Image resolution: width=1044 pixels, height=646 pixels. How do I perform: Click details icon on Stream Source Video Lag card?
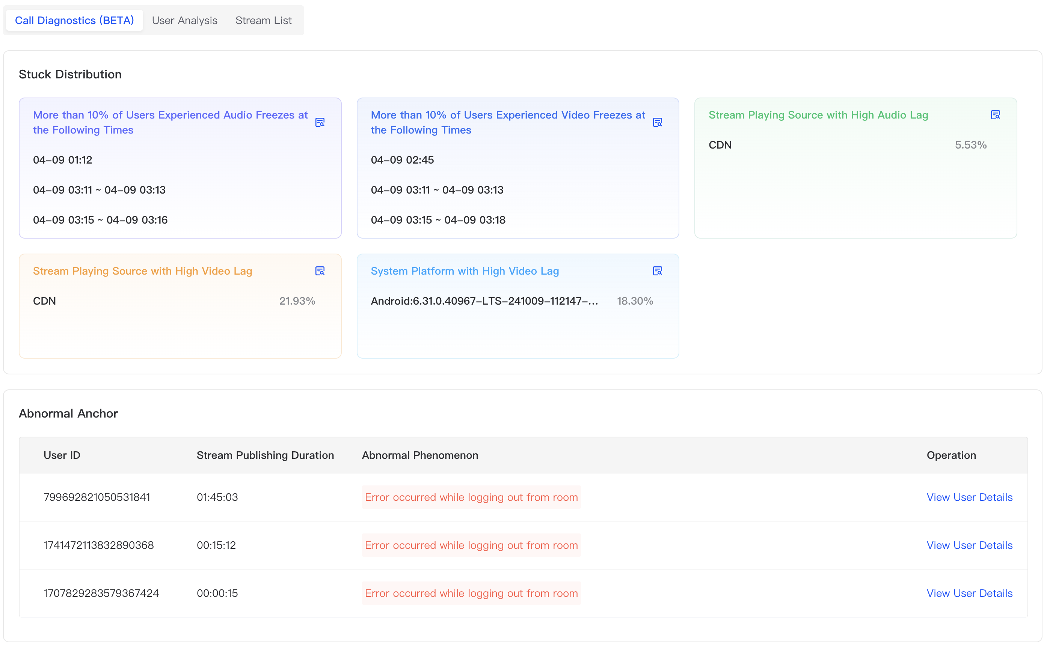[x=320, y=271]
